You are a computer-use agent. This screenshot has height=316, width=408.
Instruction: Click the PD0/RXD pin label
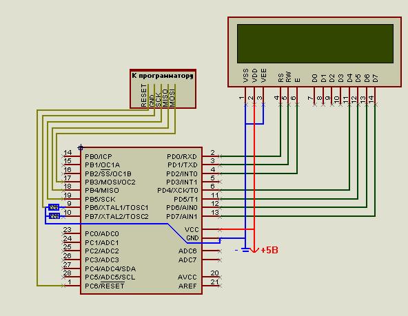[182, 157]
